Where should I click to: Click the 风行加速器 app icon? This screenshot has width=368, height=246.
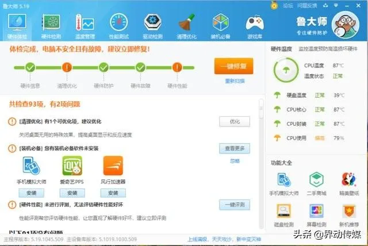(113, 166)
